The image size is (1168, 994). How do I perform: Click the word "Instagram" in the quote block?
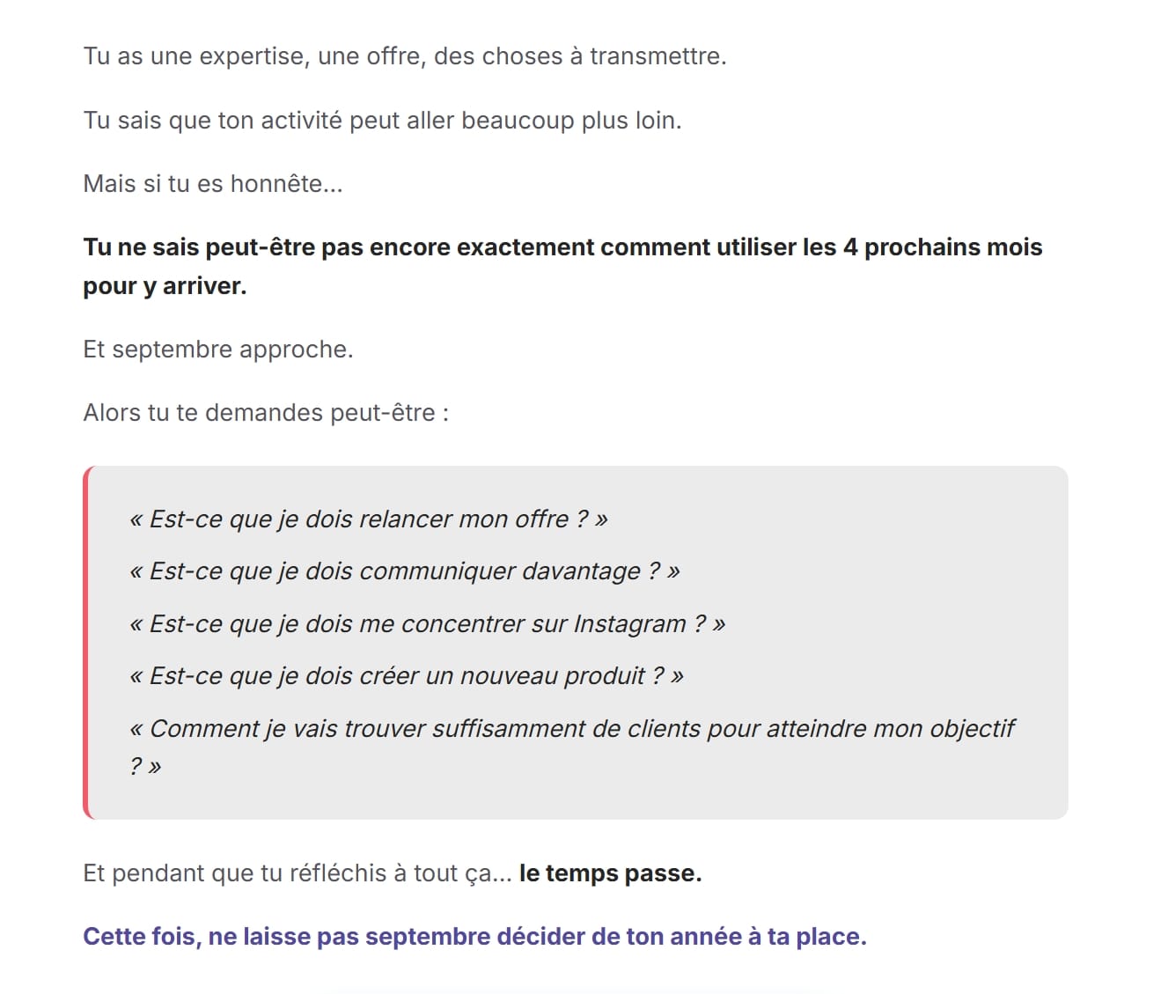pyautogui.click(x=629, y=624)
